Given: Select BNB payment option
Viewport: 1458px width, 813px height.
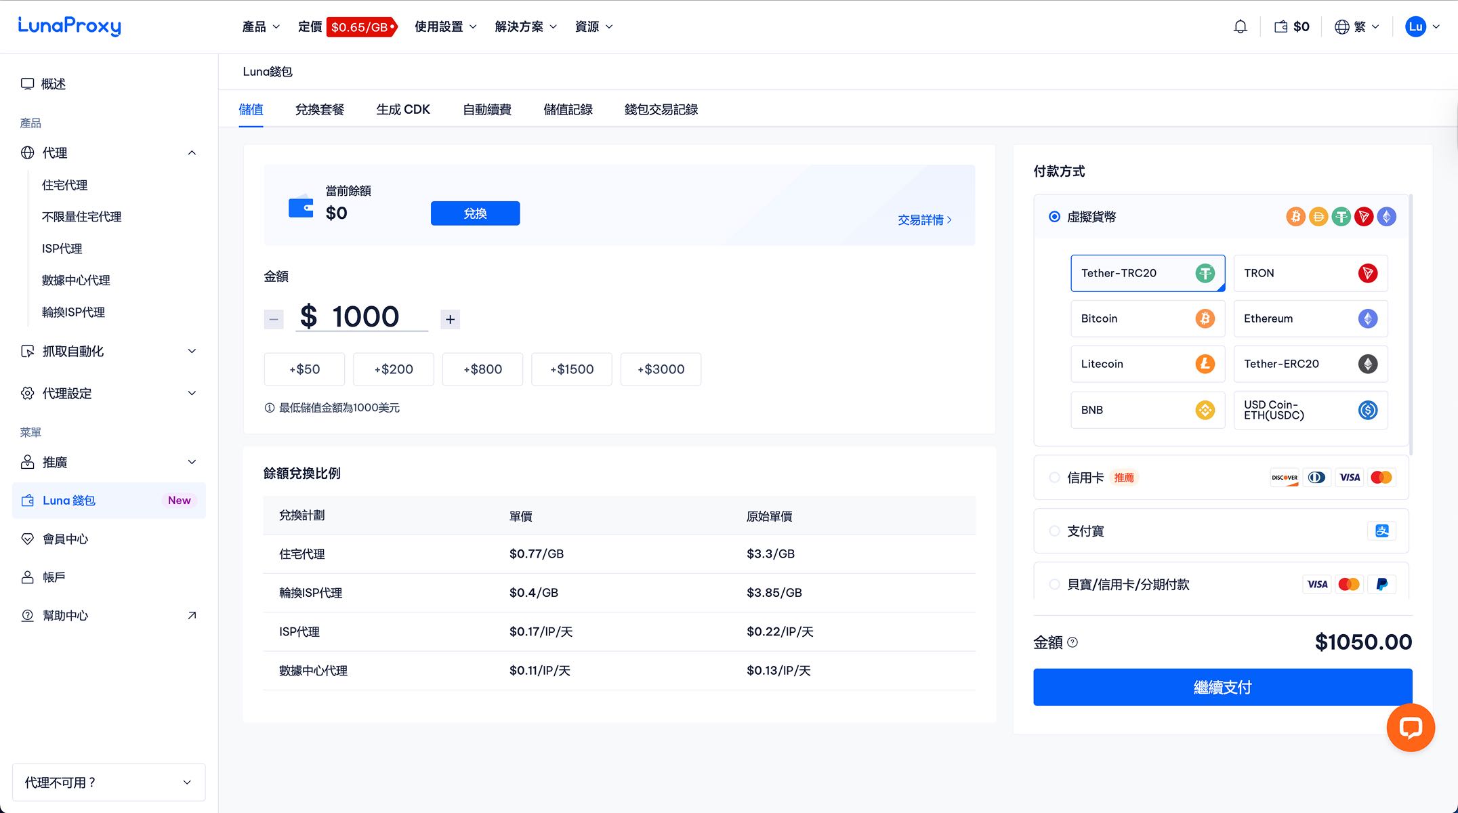Looking at the screenshot, I should pyautogui.click(x=1148, y=410).
